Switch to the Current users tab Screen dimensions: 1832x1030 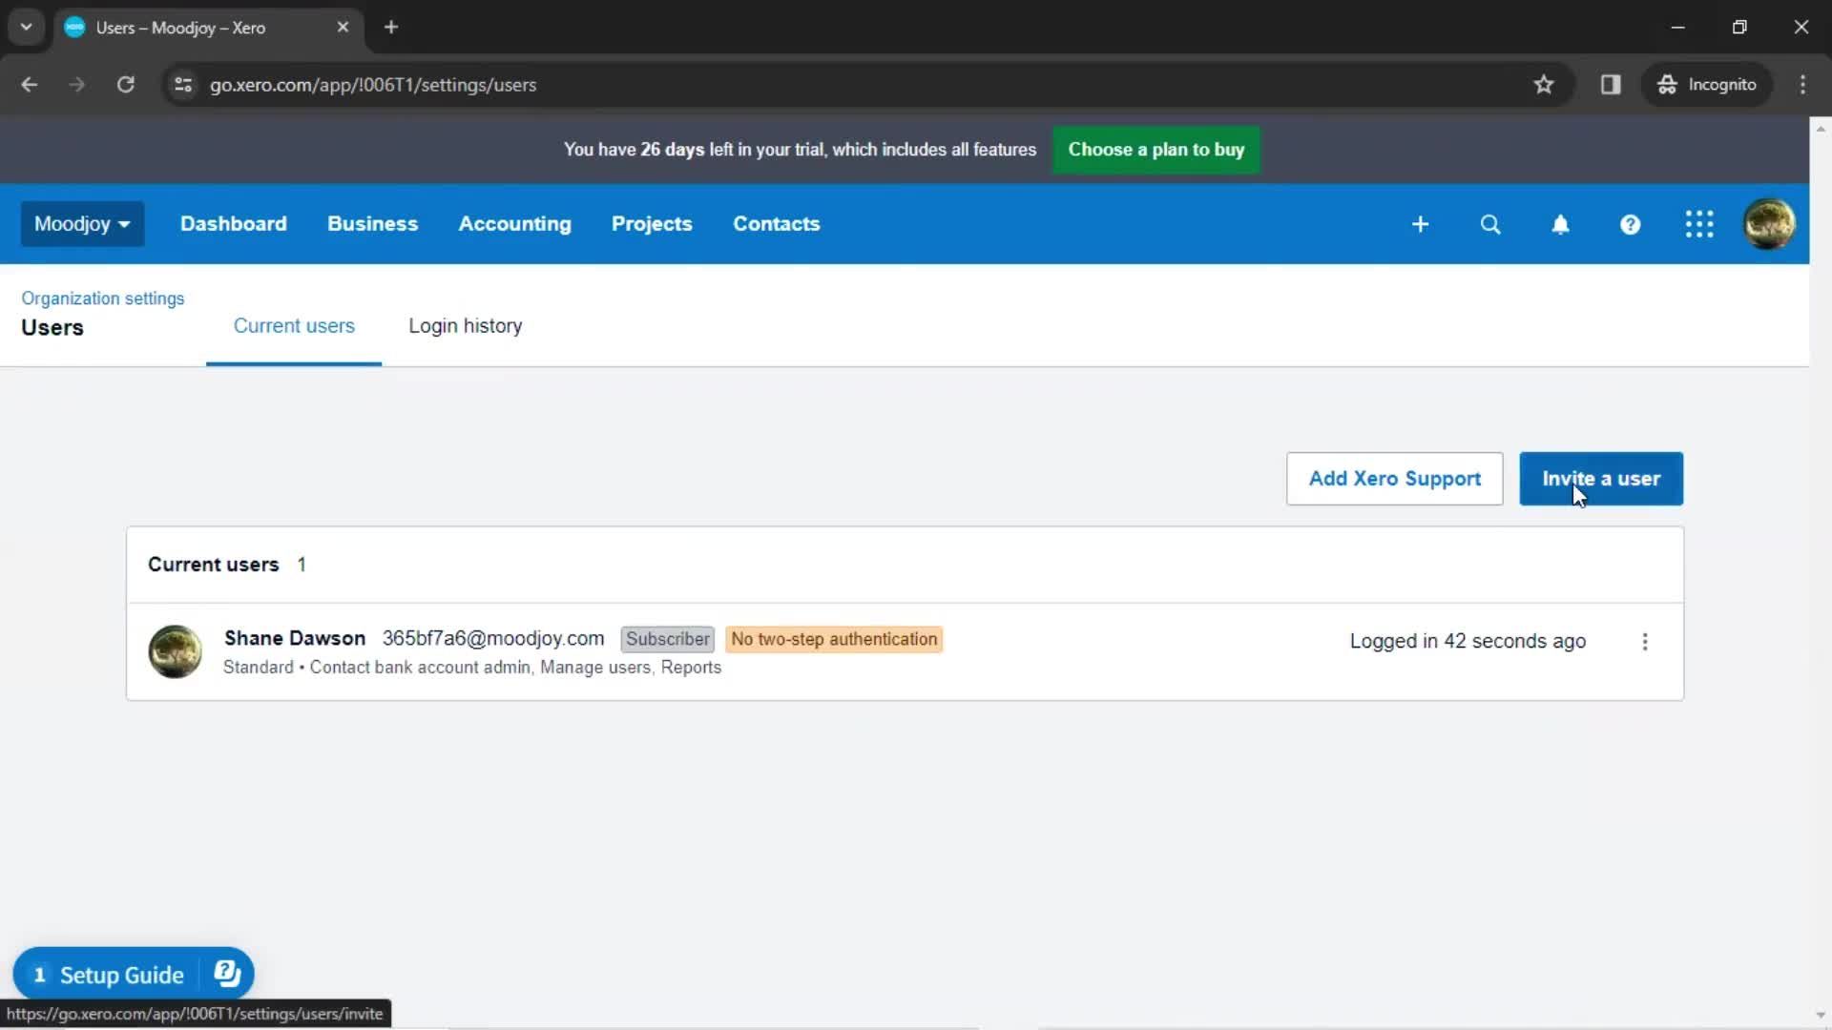pos(294,326)
